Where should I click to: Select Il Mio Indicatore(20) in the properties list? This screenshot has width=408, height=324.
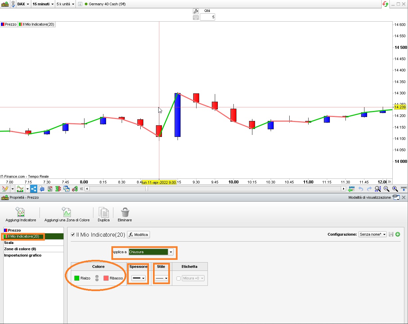[x=33, y=237]
